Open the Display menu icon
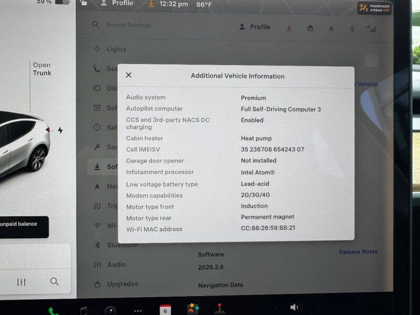Screen dimensions: 420x315 (97, 88)
